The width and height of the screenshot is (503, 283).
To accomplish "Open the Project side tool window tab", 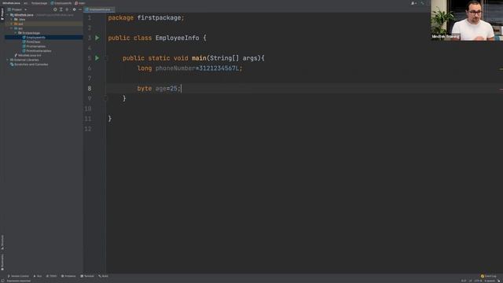I will [x=2, y=14].
